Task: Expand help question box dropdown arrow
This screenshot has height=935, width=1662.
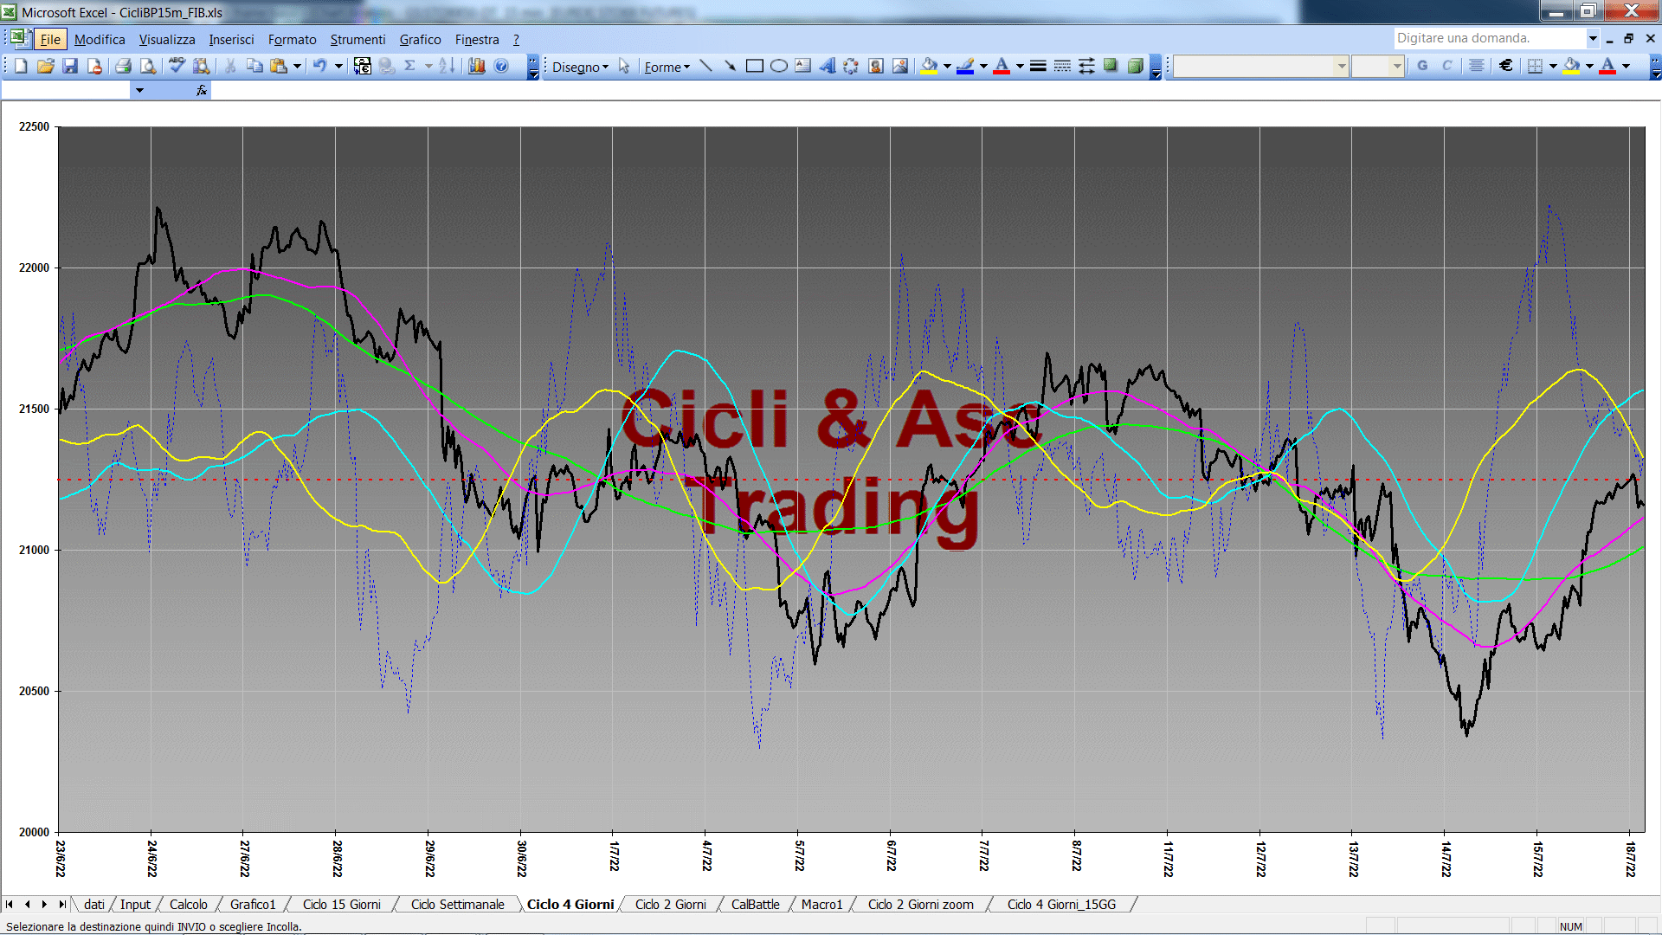Action: click(1593, 38)
